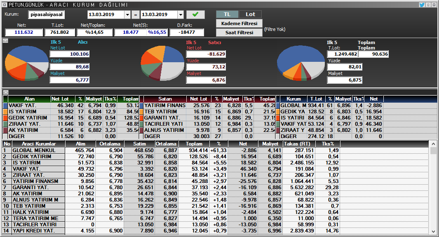Select GEDIK YATIRIM row in main table
This screenshot has height=237, width=439.
(x=216, y=156)
